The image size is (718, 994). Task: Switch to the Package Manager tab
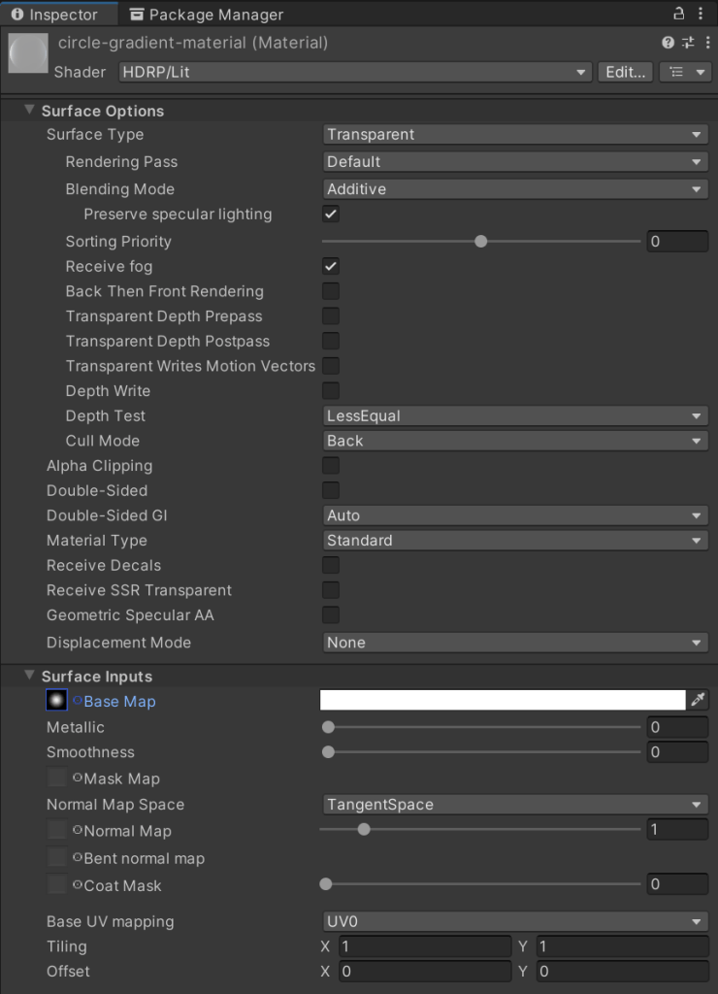point(206,15)
